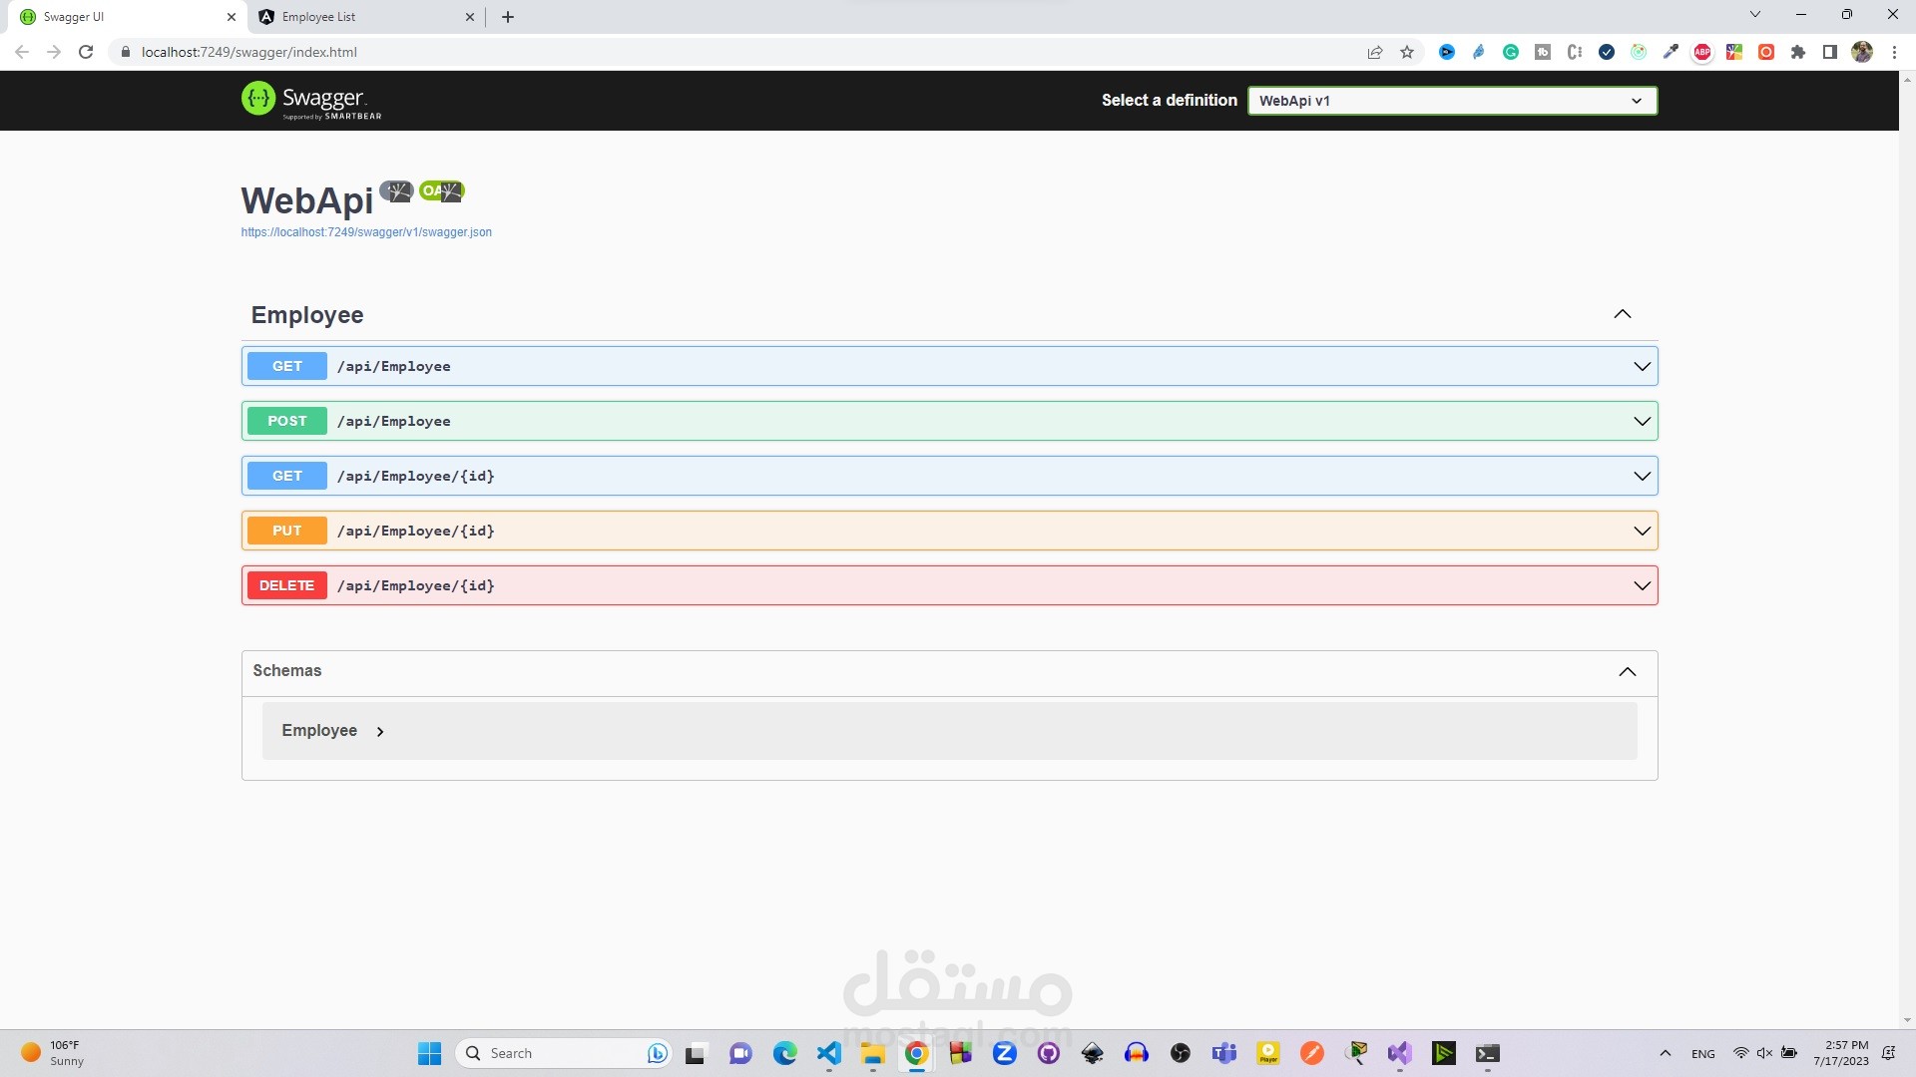1916x1077 pixels.
Task: Open the WebApi v1 definition dropdown
Action: click(x=1452, y=101)
